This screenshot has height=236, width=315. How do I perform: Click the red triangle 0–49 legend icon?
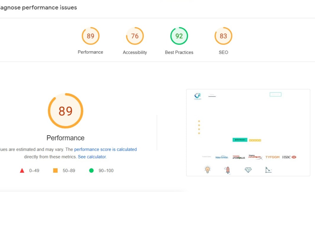tap(22, 171)
